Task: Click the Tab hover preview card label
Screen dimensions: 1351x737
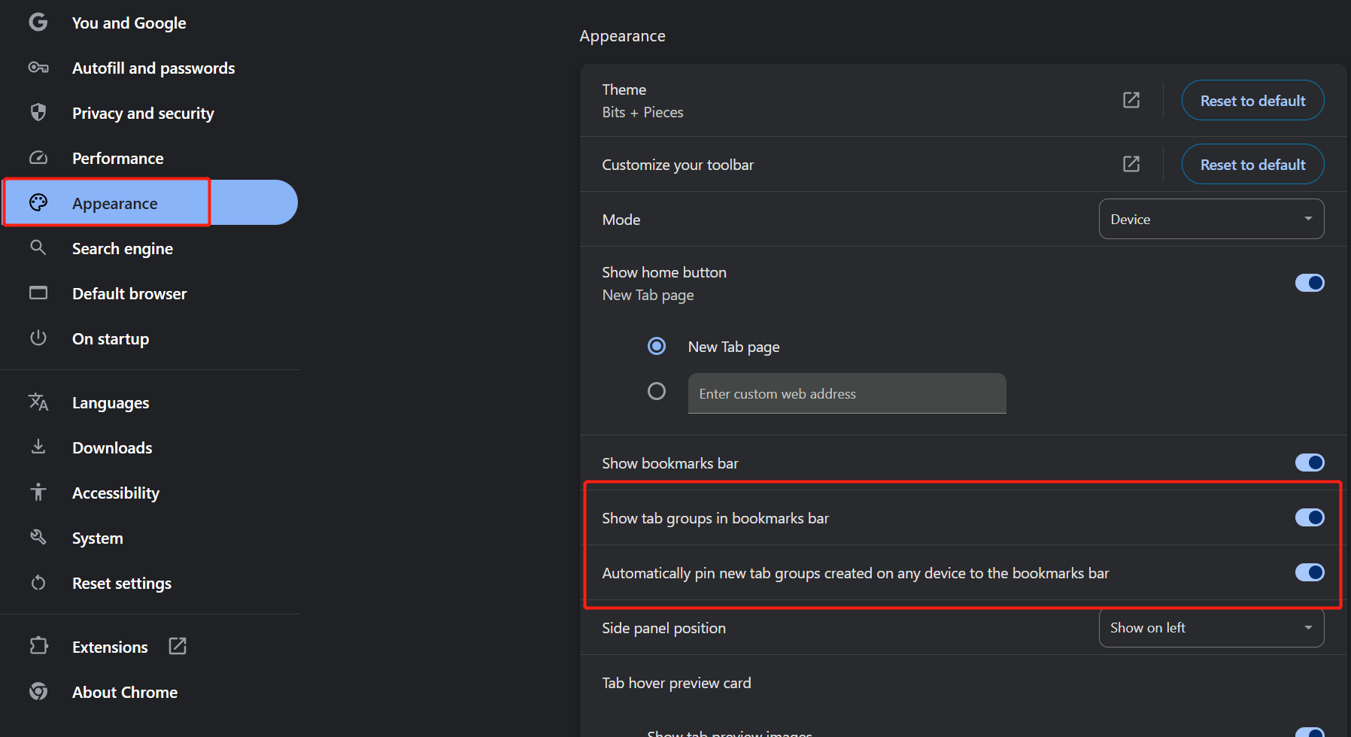Action: coord(676,683)
